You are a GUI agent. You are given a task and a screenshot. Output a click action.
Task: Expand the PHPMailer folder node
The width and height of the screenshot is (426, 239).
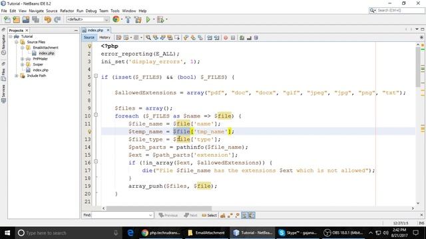coord(22,59)
